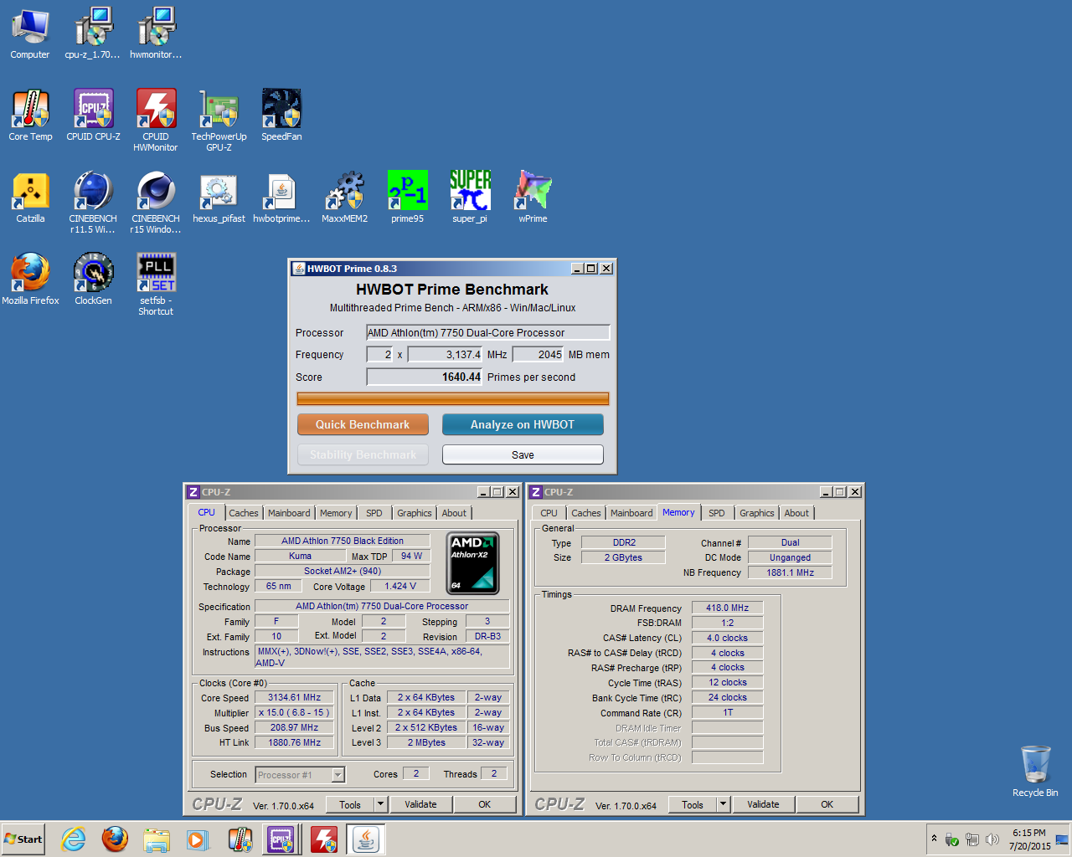Click Internet Explorer taskbar icon
The height and width of the screenshot is (857, 1072).
tap(73, 839)
